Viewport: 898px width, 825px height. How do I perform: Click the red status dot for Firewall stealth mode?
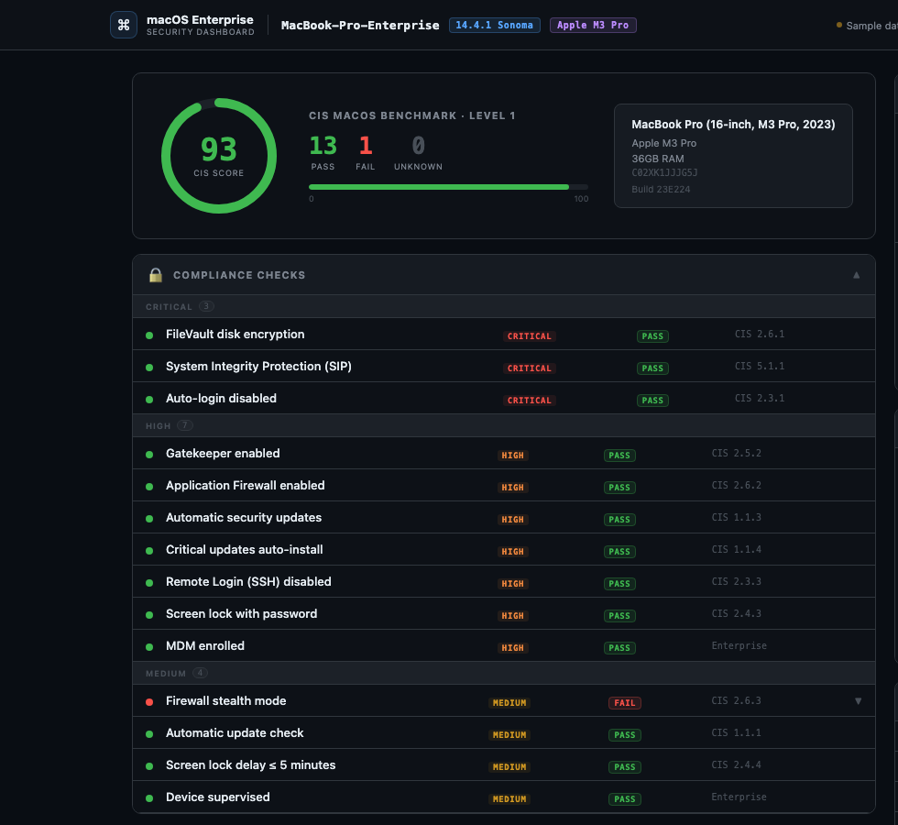coord(149,702)
